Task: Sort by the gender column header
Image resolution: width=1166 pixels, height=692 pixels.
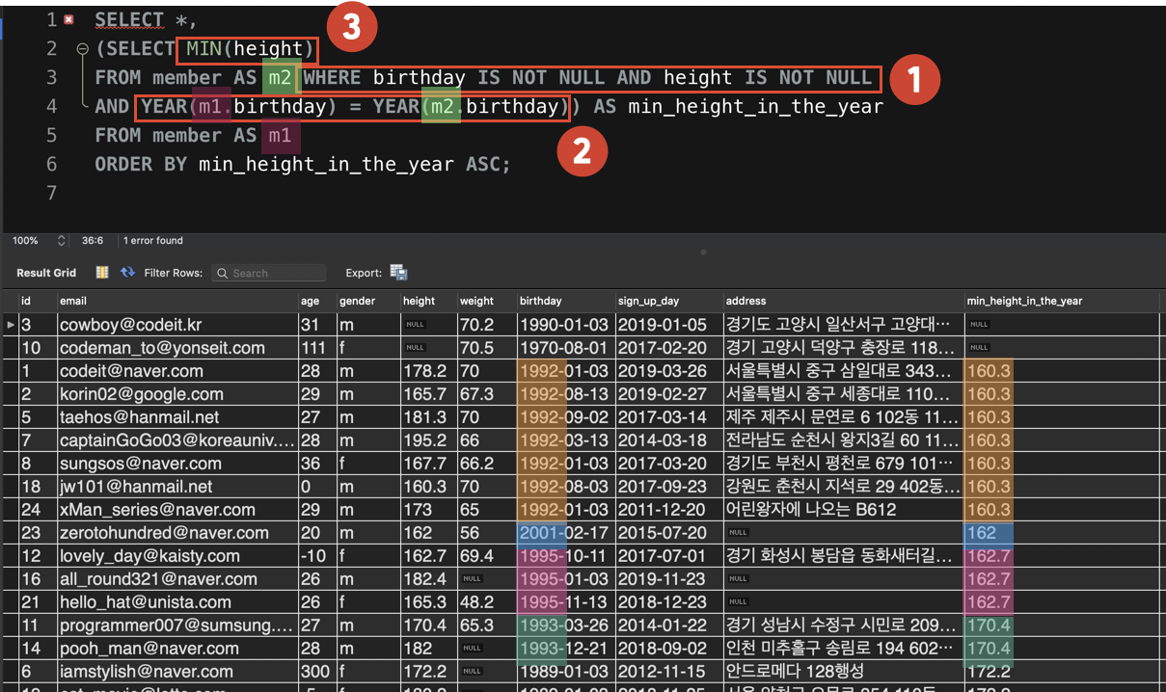Action: coord(367,301)
